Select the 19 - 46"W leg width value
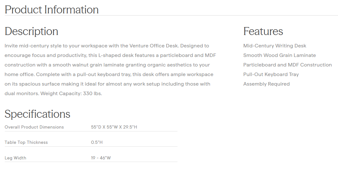Viewport: 338px width, 175px height. (x=101, y=158)
